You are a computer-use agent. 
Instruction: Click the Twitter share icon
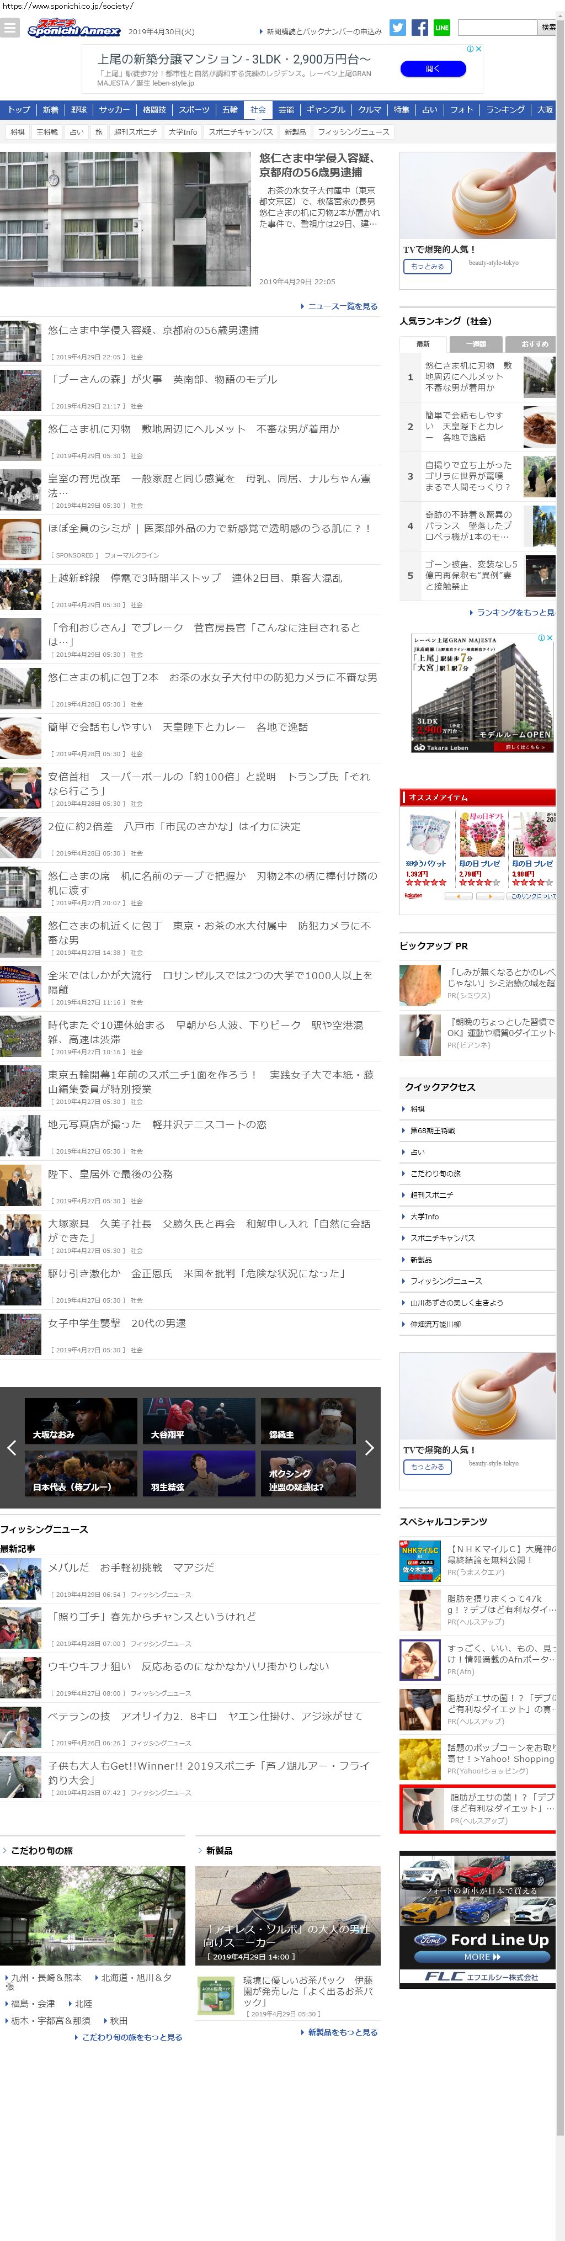(x=397, y=28)
